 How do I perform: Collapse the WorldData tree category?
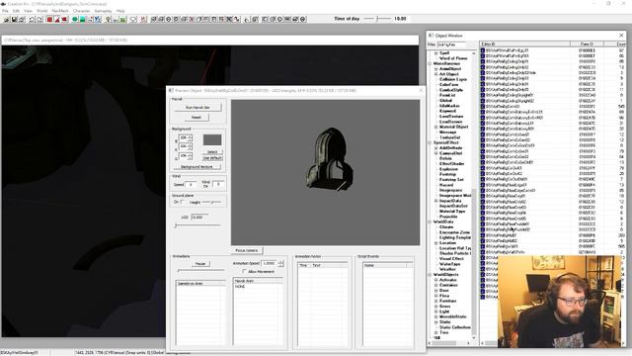click(x=431, y=222)
